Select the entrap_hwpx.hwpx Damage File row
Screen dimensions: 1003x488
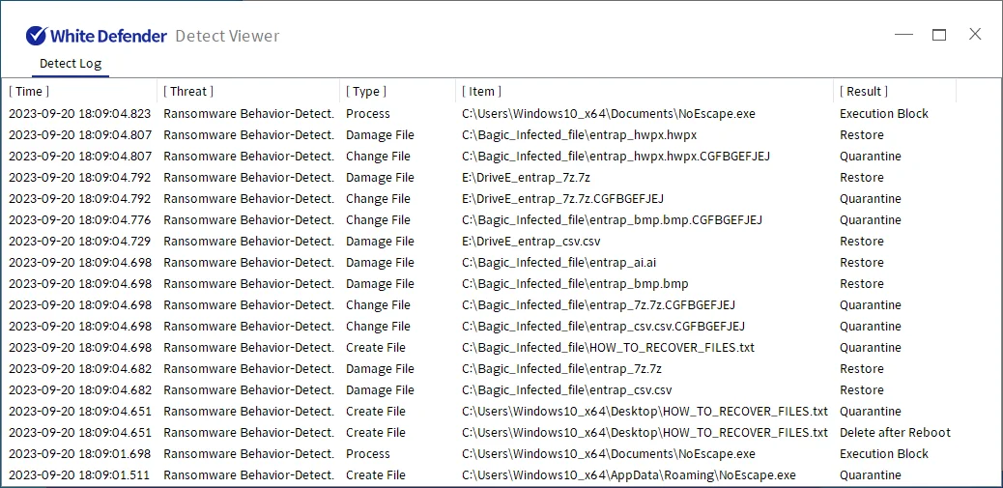point(579,135)
